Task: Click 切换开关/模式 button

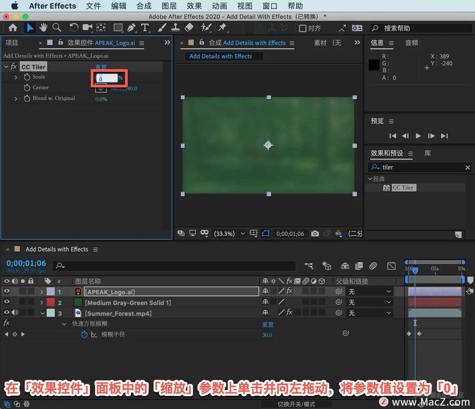Action: 296,404
